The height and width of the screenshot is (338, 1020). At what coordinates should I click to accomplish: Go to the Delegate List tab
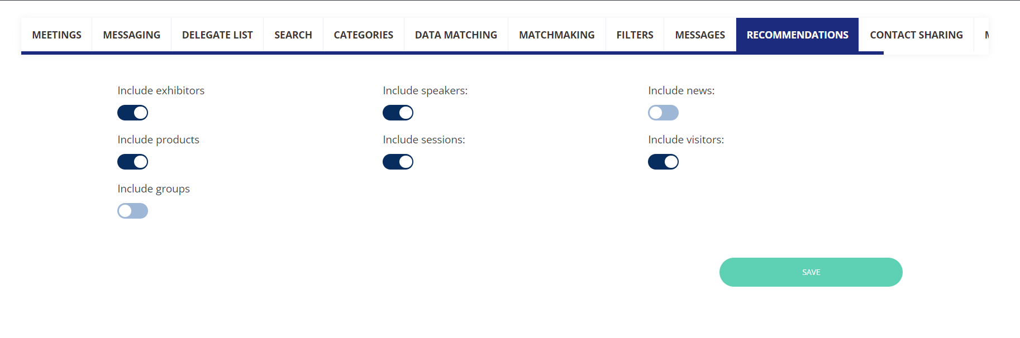click(217, 35)
